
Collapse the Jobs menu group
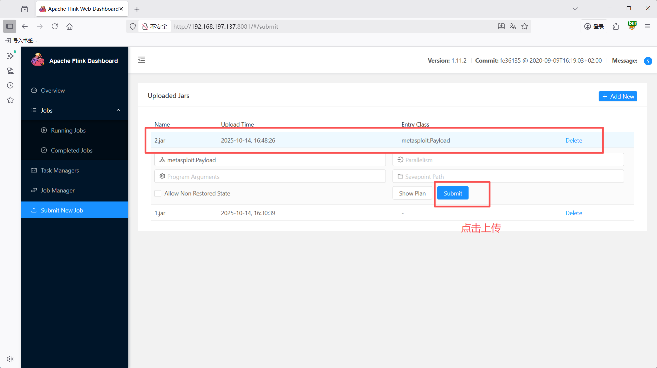(x=118, y=110)
